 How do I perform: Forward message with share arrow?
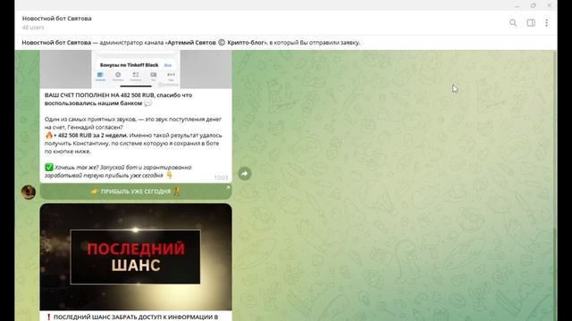[245, 174]
